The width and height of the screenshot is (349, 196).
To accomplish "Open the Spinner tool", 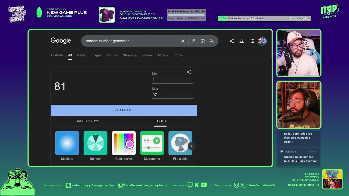I will coord(95,146).
